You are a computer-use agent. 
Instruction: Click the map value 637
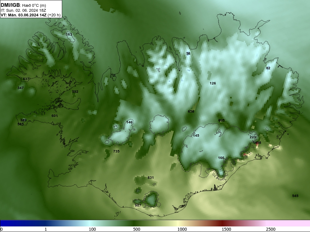click(x=26, y=79)
